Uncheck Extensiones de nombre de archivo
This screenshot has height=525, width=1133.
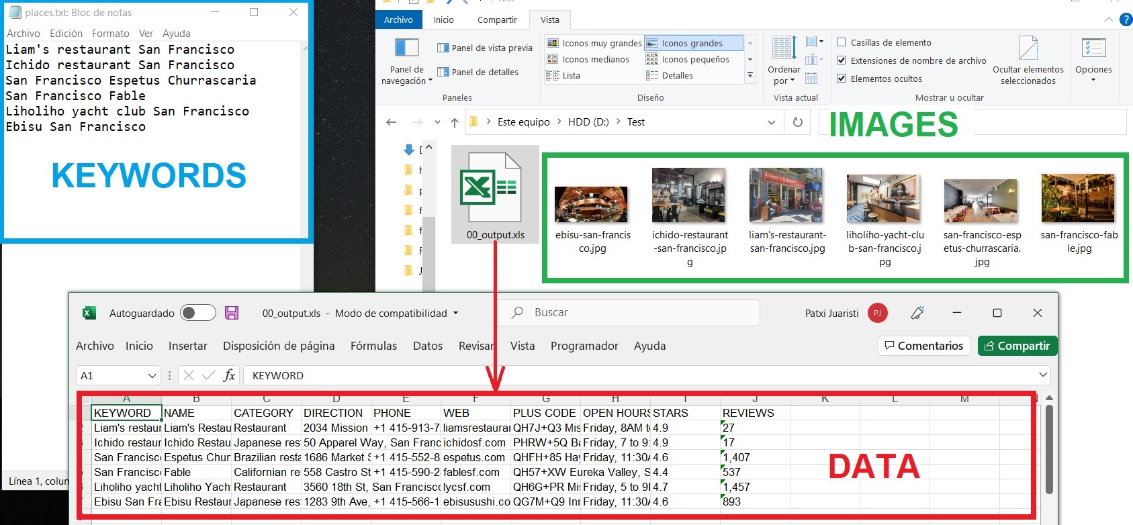pos(841,60)
